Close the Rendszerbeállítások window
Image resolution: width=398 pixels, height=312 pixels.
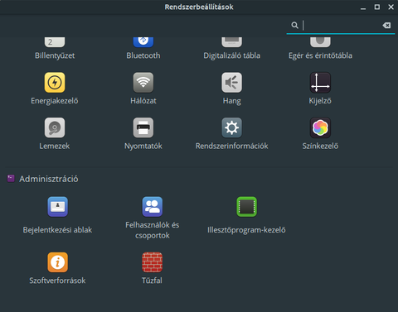pos(391,7)
